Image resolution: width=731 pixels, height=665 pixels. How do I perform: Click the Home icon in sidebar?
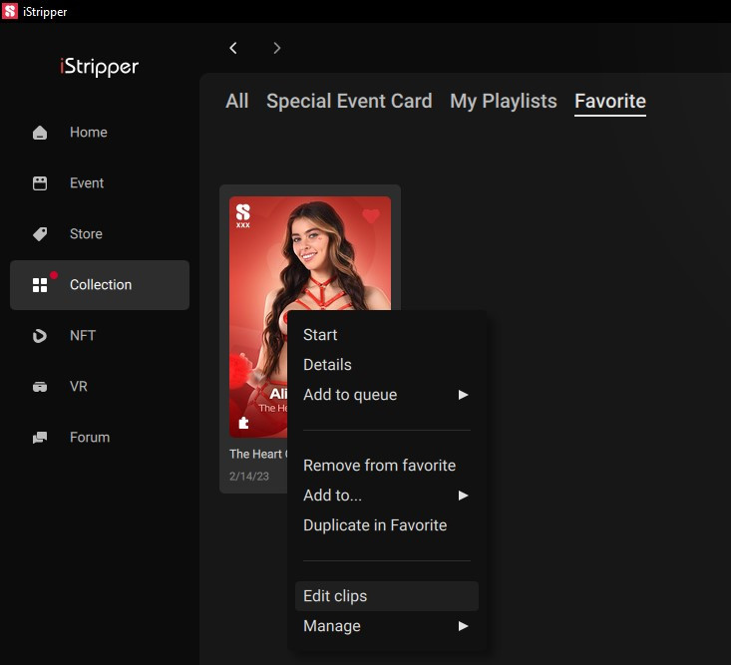pos(40,133)
